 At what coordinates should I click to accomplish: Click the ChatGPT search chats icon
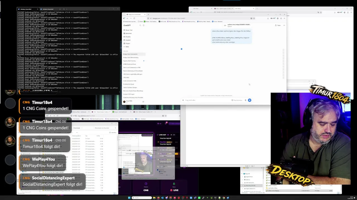140,25
